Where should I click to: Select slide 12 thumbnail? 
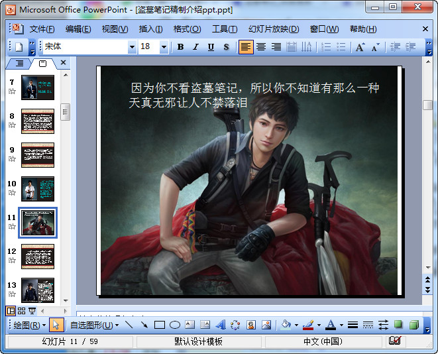coord(38,257)
